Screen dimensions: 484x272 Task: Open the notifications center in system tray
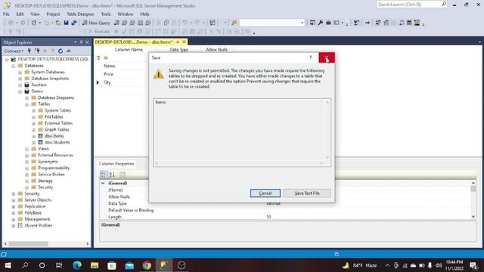click(473, 265)
